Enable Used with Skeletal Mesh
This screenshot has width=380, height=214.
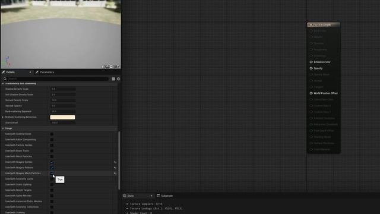tap(52, 134)
